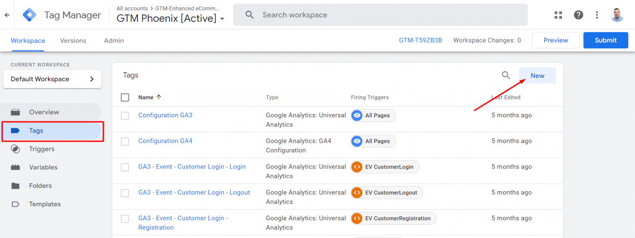Open the GTM-T59ZB3B container ID link
635x238 pixels.
420,41
